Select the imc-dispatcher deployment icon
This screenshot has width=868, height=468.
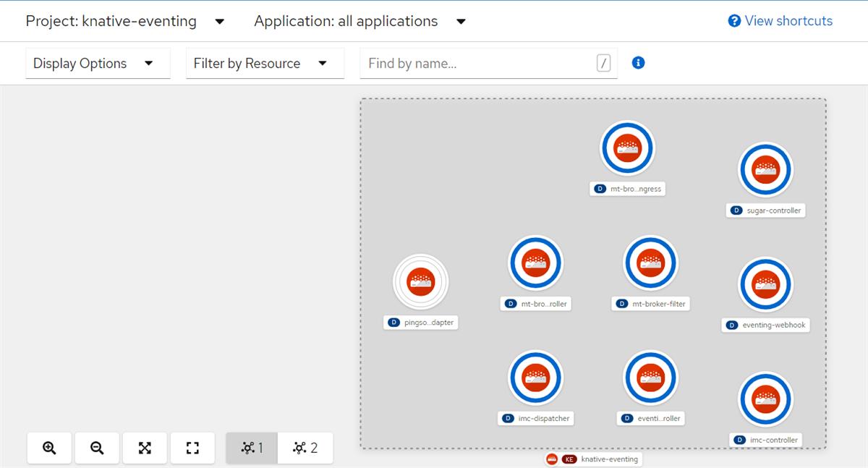click(535, 377)
